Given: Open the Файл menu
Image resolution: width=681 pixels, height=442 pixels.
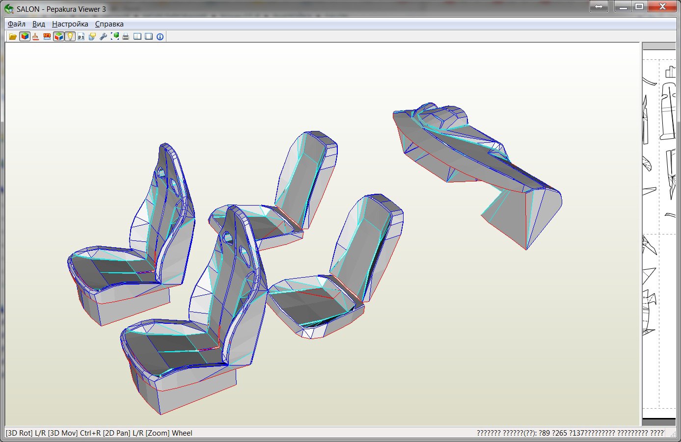Looking at the screenshot, I should (x=17, y=24).
